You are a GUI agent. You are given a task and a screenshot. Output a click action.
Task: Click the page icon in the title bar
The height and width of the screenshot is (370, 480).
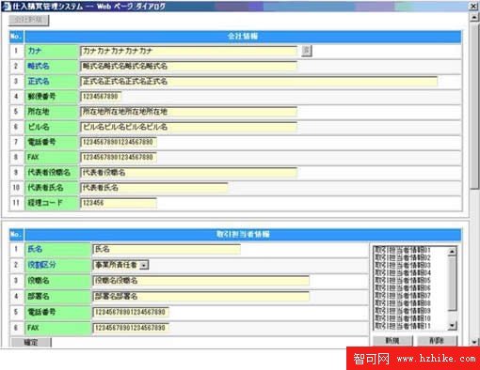pyautogui.click(x=7, y=6)
